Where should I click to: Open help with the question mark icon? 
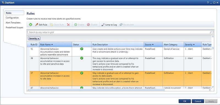208,3
